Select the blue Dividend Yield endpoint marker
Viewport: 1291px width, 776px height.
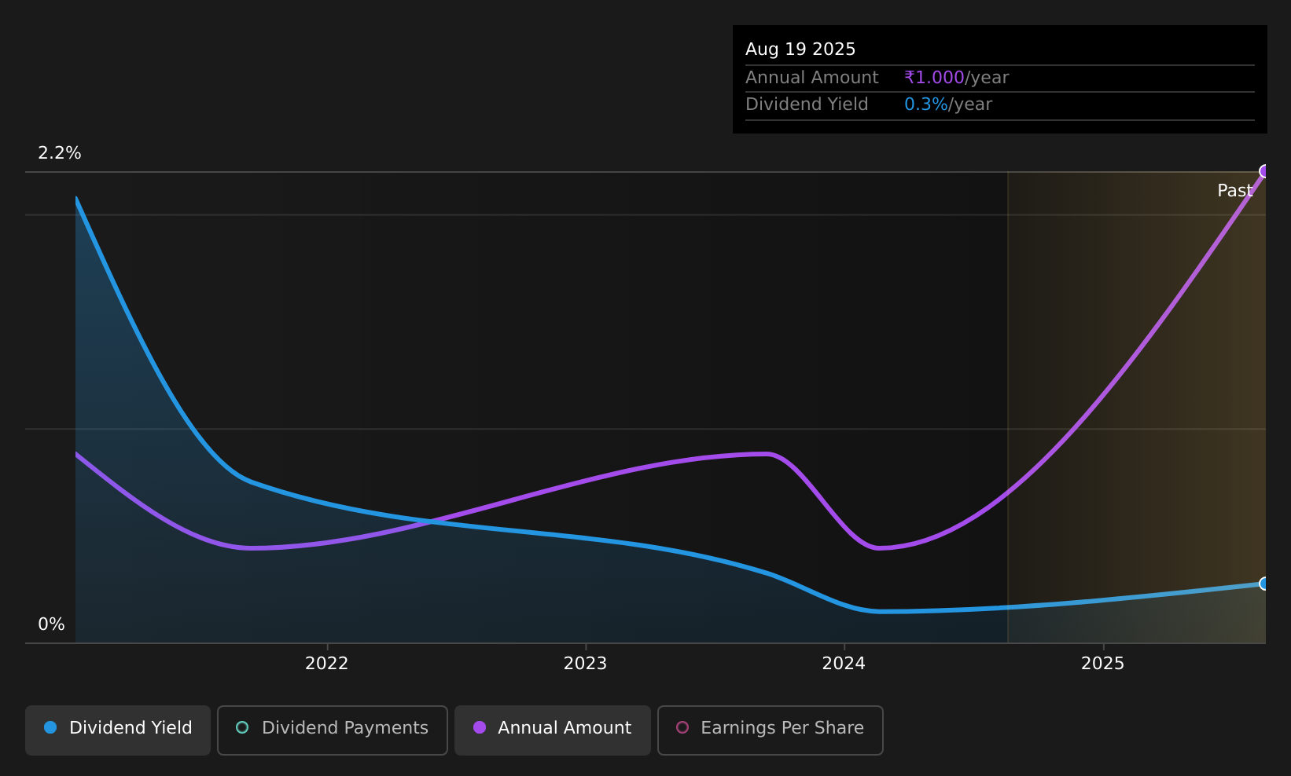[x=1264, y=584]
